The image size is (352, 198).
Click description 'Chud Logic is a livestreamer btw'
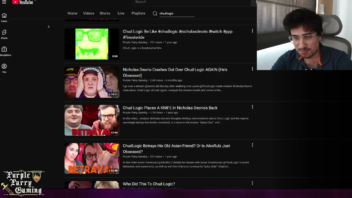point(142,48)
